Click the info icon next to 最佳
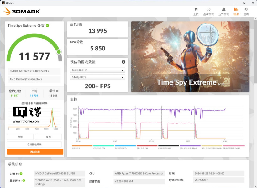Viewport: 257px width, 188px height. [57, 91]
